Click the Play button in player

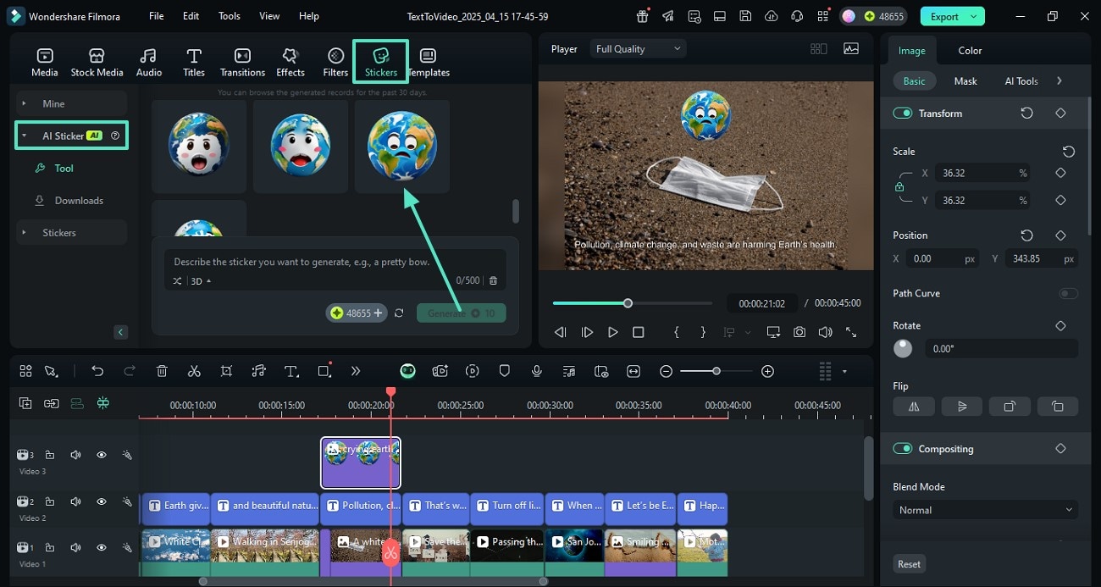613,333
